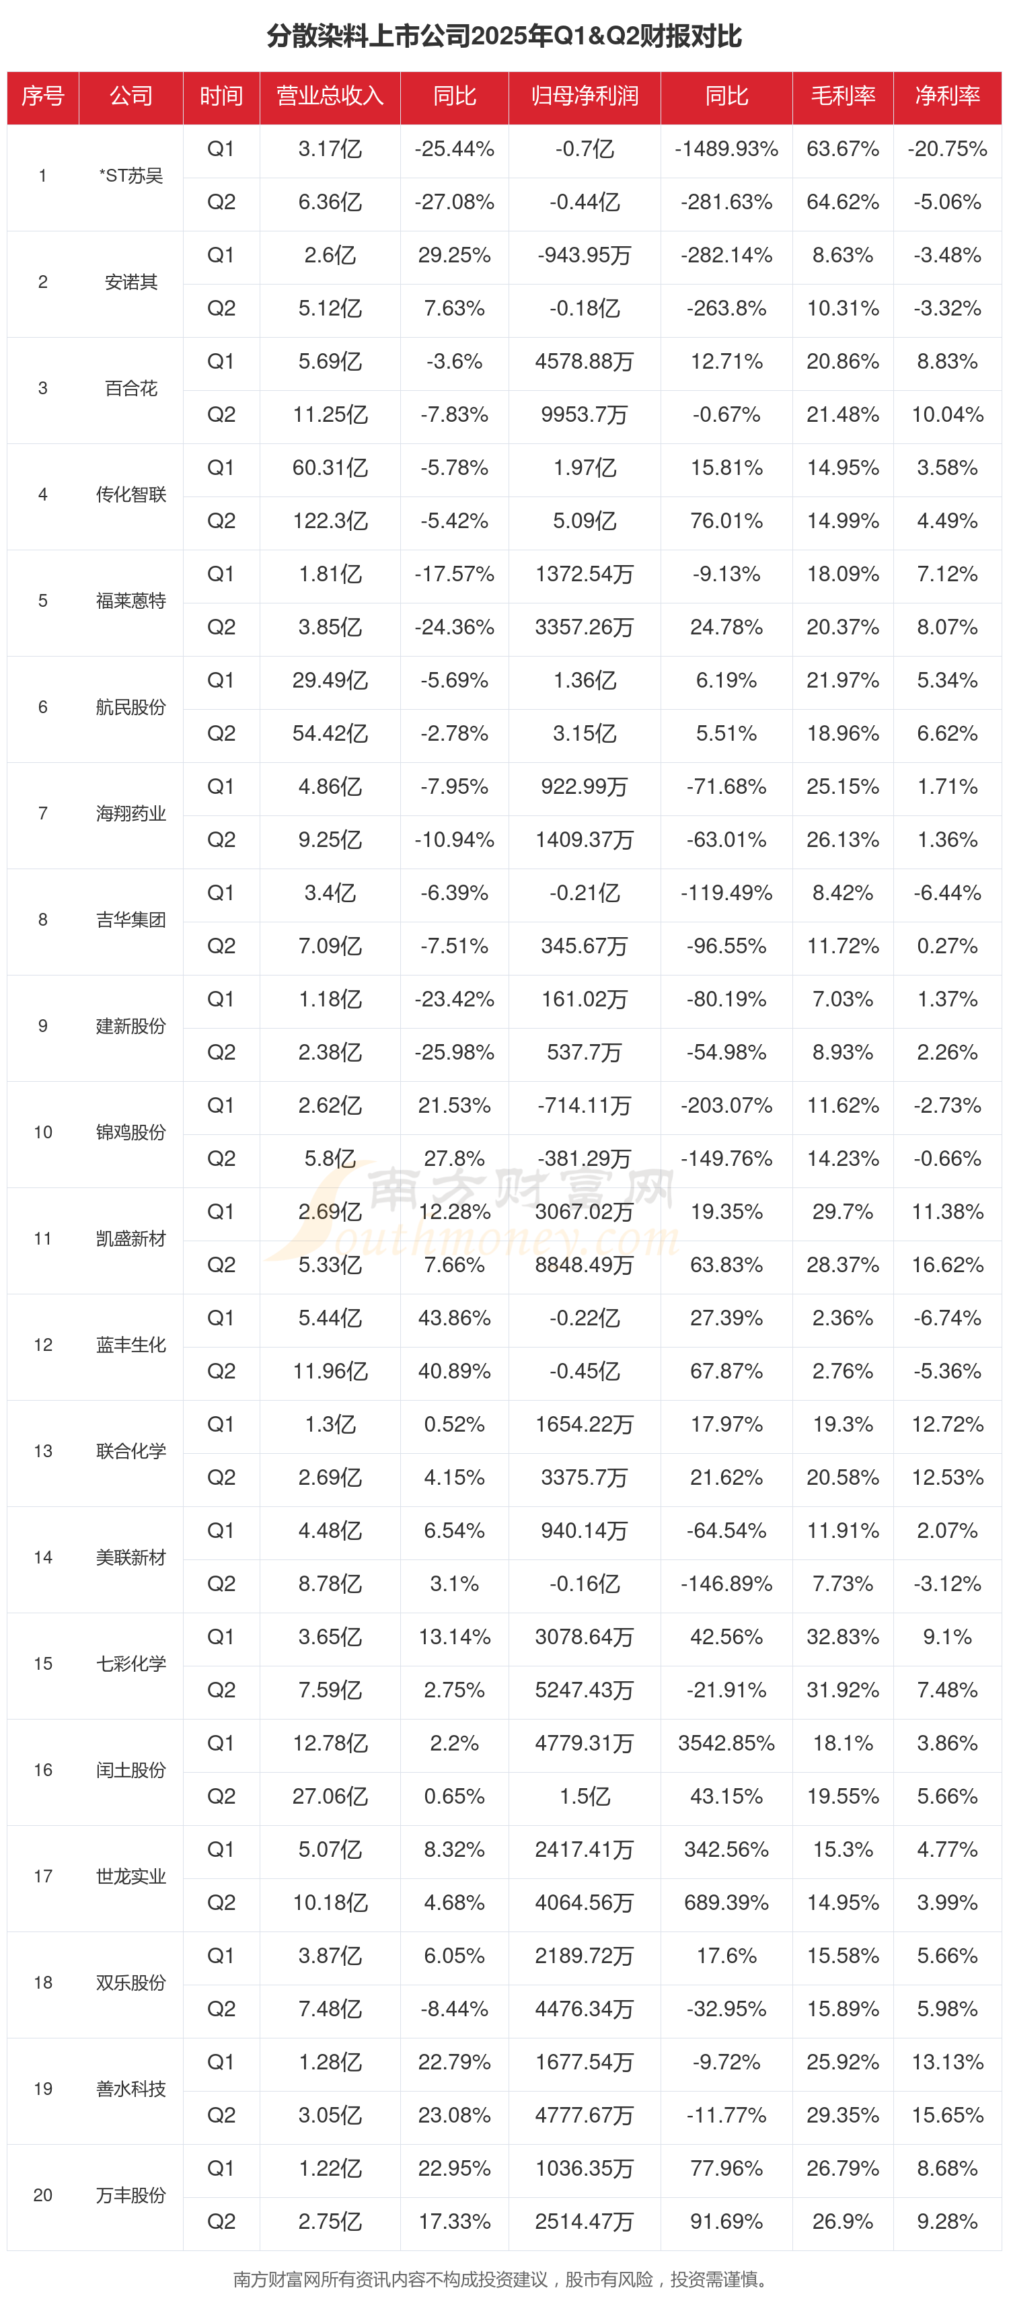The image size is (1009, 2319).
Task: Click the 海翔药业 company name
Action: (x=130, y=813)
